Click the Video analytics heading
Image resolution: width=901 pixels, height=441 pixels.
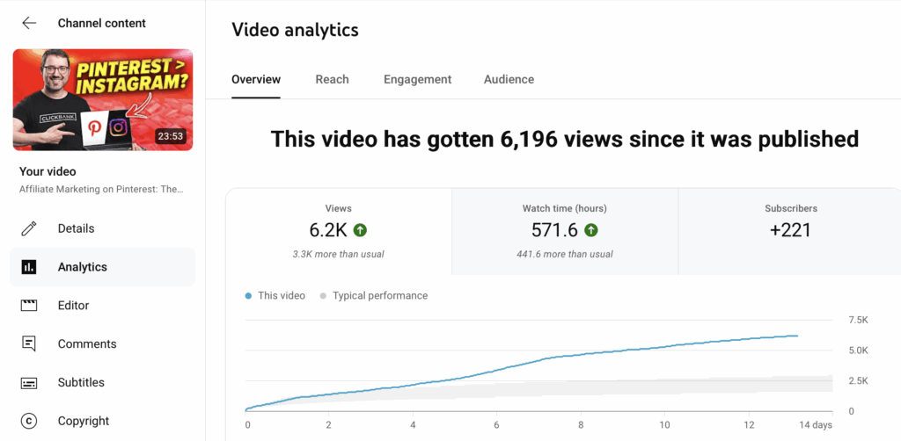click(296, 30)
